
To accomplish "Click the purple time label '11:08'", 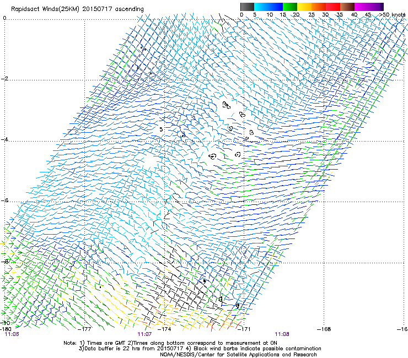I will [x=282, y=334].
